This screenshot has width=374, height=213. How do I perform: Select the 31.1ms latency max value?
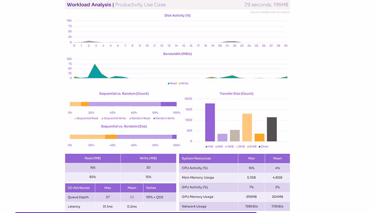[x=108, y=206]
